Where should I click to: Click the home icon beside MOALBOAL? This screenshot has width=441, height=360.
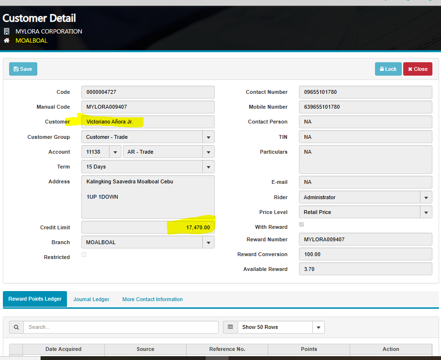[x=7, y=41]
